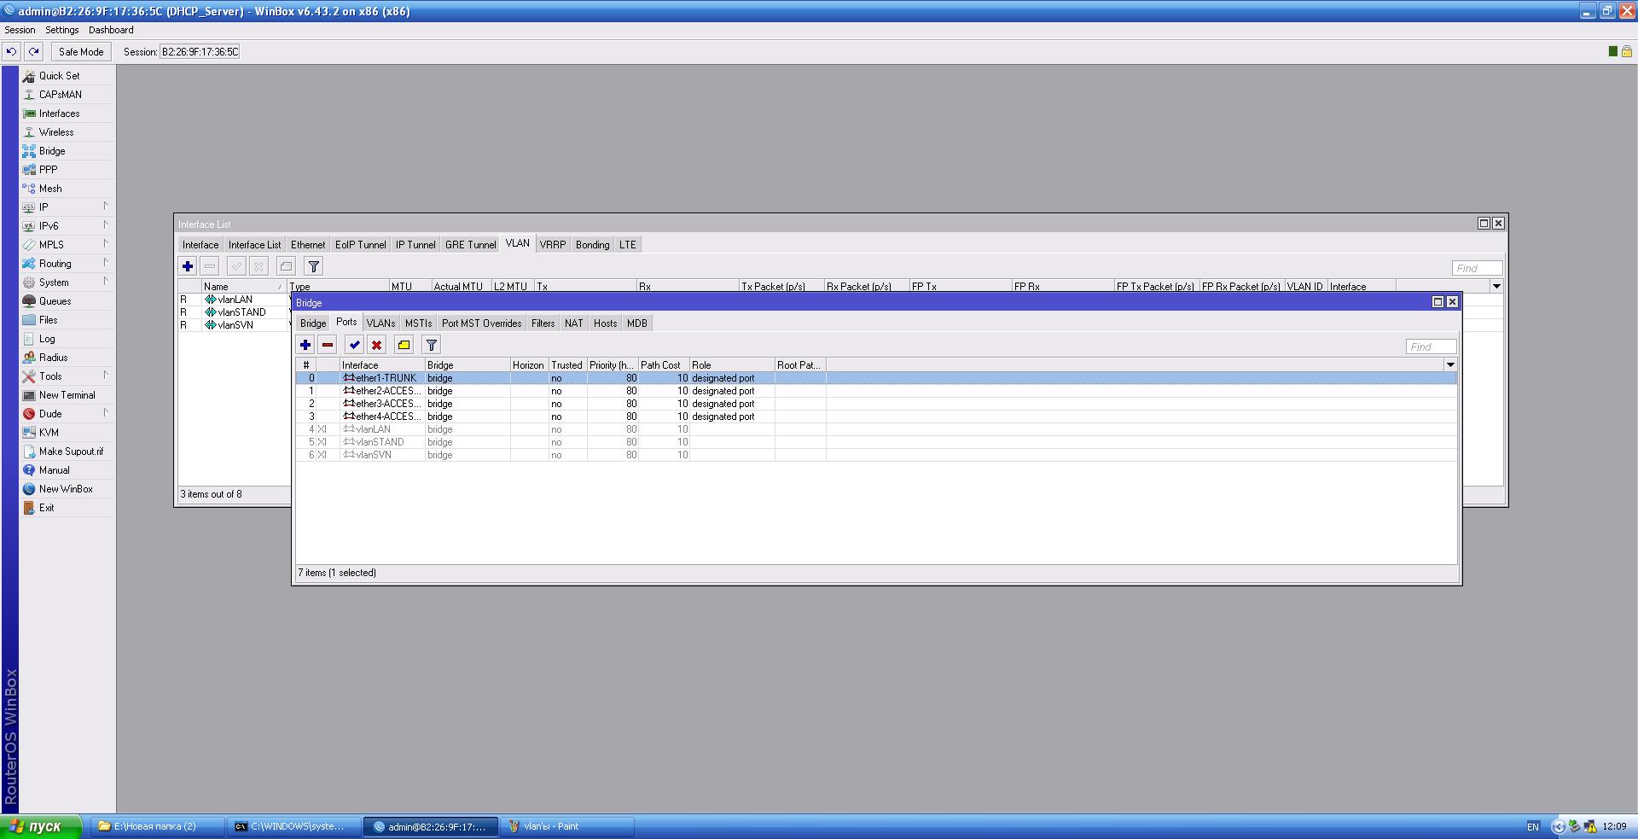Open the Session menu
This screenshot has height=839, width=1638.
coord(20,30)
